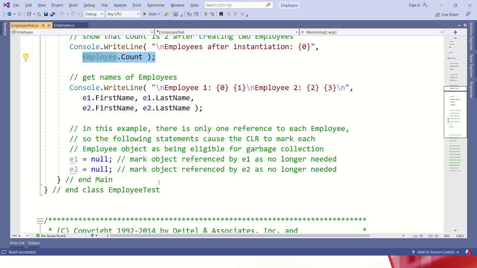The height and width of the screenshot is (268, 477).
Task: Open the Project menu
Action: click(x=57, y=5)
